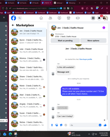Open Julie's 3 beds 2 baths House chat
110x137 pixels.
(x=28, y=50)
